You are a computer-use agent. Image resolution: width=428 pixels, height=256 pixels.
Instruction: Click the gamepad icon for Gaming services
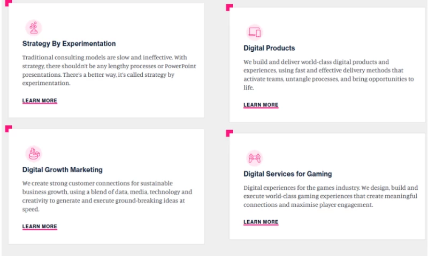(255, 158)
